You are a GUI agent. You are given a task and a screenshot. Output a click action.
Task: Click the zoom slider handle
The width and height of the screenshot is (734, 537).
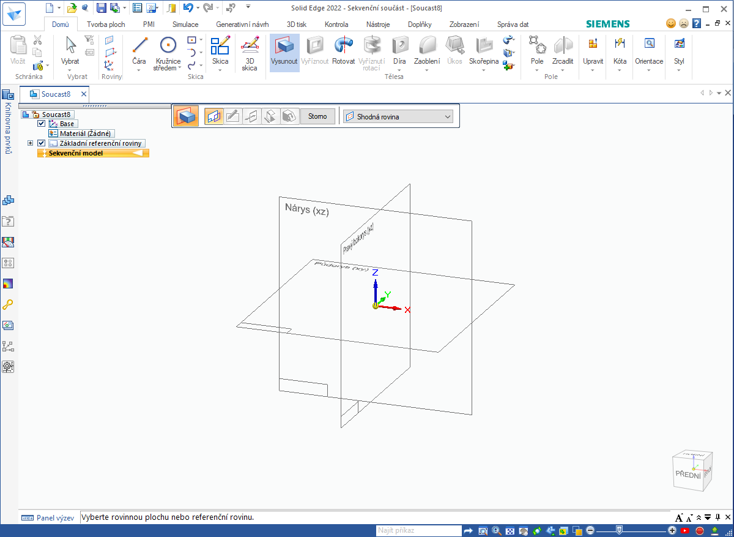pos(620,530)
